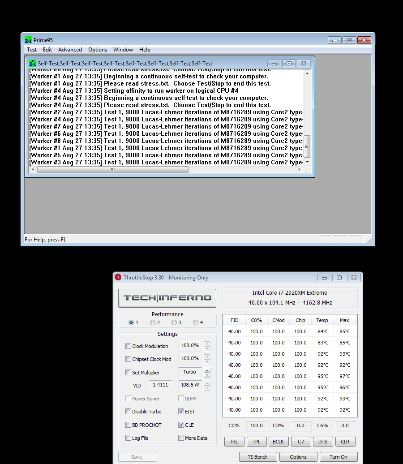This screenshot has width=403, height=464.
Task: Click the vertical scrollbar thumb in Self-Test log
Action: pyautogui.click(x=307, y=146)
